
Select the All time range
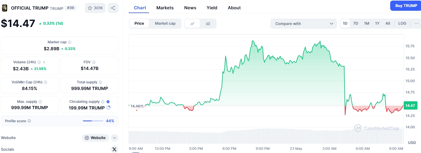[388, 24]
